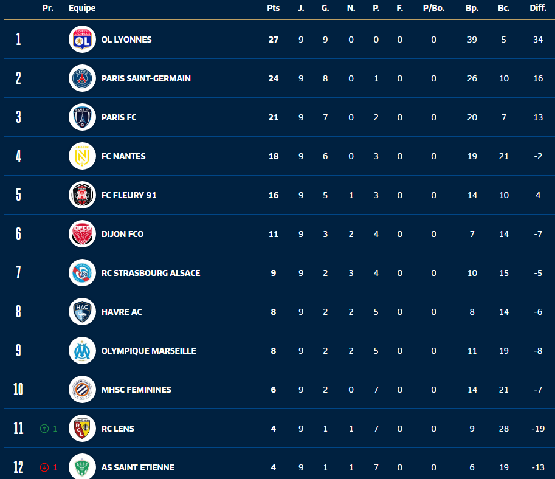Select the AS Saint Etienne green badge
This screenshot has height=479, width=555.
(x=82, y=467)
